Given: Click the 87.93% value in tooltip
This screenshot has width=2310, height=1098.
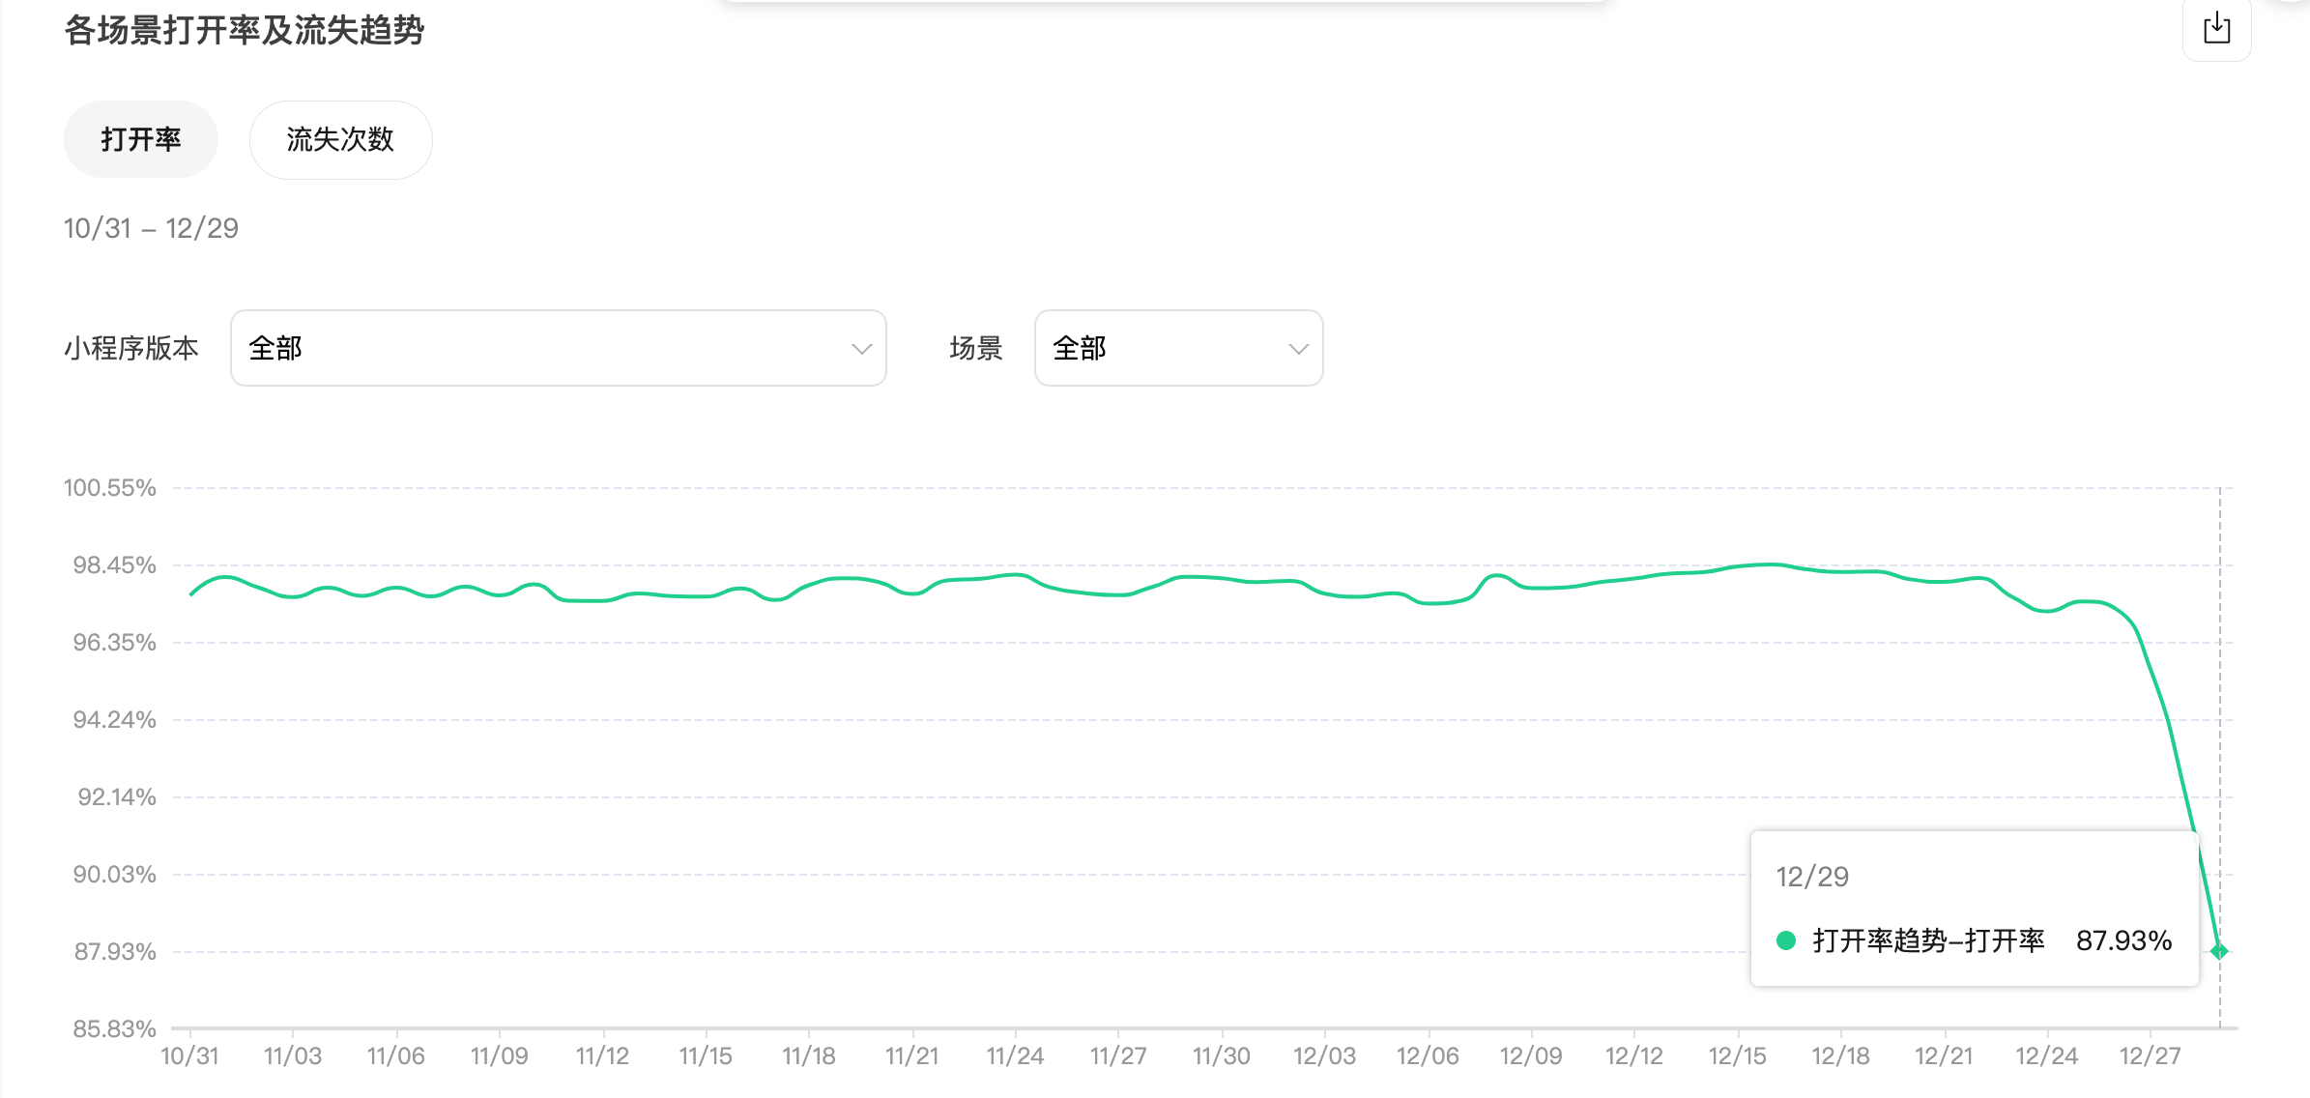Looking at the screenshot, I should [x=2123, y=940].
